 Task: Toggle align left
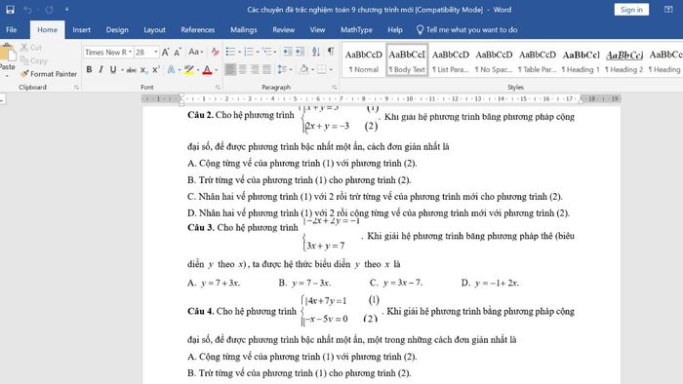point(230,69)
